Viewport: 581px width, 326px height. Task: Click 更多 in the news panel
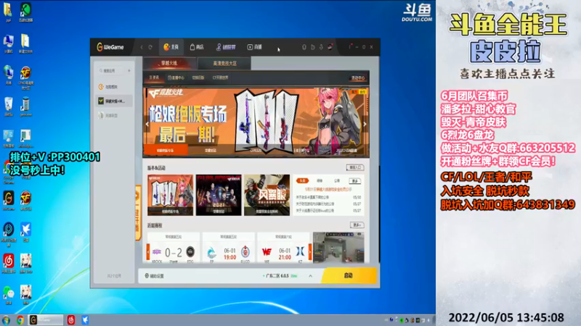355,180
